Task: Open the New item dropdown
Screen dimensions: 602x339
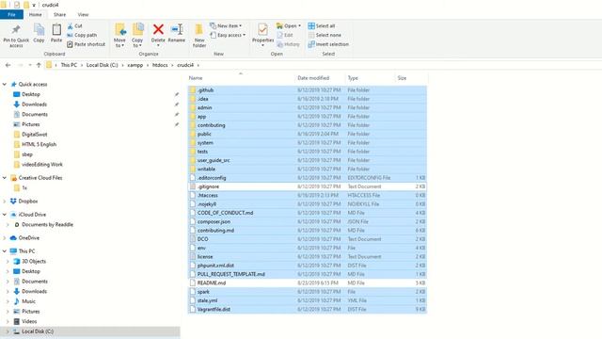Action: tap(226, 25)
